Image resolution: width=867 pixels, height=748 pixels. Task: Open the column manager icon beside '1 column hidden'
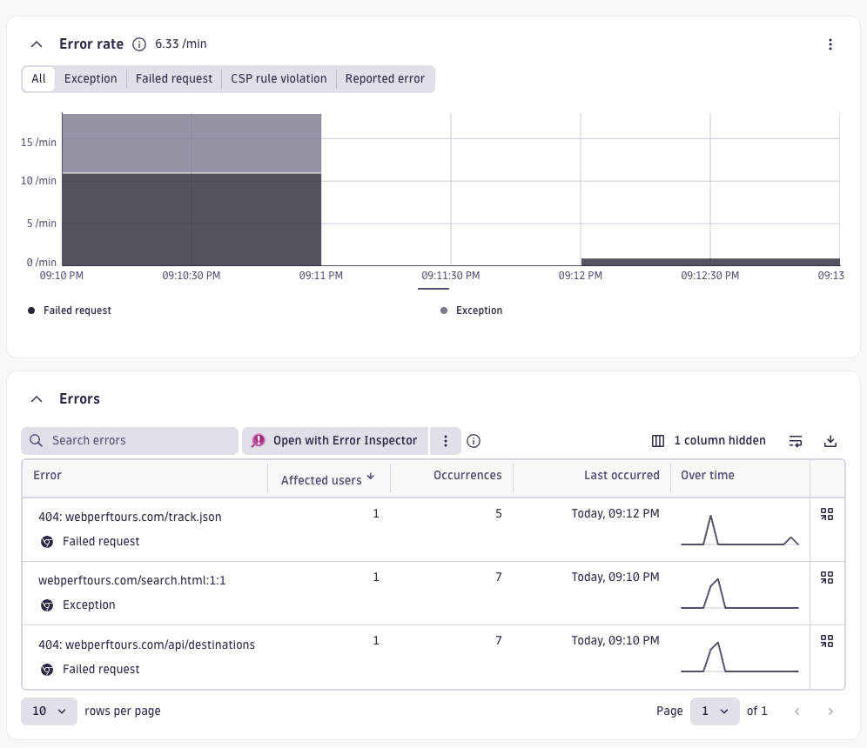pos(658,441)
